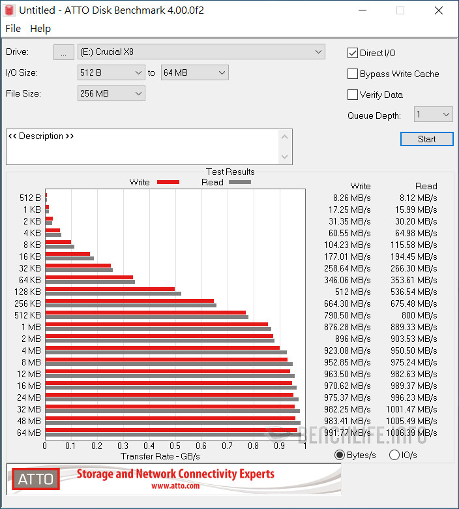Click the gray Read legend swatch

tap(239, 183)
